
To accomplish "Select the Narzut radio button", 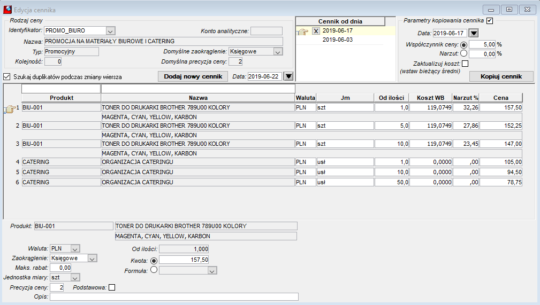I will click(463, 53).
